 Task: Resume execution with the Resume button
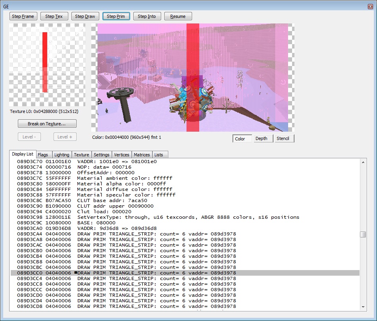[x=178, y=16]
